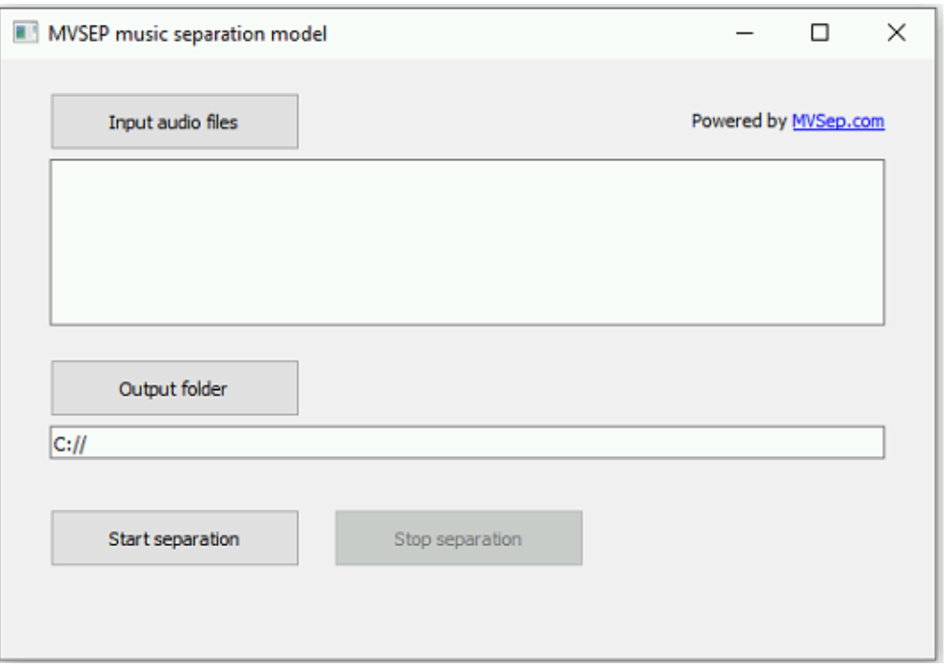Click the empty margin below Start separation button

click(174, 609)
